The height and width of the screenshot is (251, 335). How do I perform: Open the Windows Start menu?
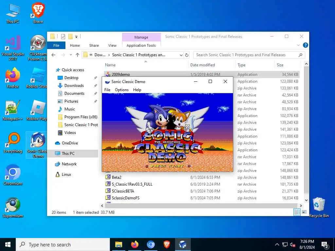pyautogui.click(x=8, y=244)
